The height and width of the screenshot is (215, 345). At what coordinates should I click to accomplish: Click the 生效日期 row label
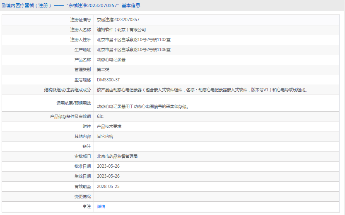(82, 176)
